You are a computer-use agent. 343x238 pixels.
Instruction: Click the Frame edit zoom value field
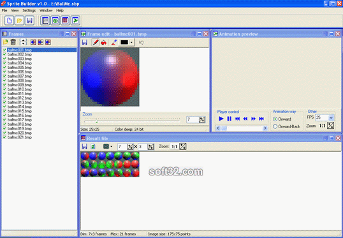(193, 119)
